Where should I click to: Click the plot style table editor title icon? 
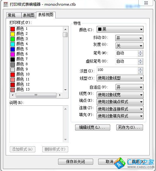pyautogui.click(x=6, y=4)
